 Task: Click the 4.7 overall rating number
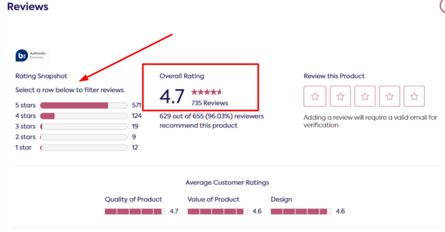[172, 96]
